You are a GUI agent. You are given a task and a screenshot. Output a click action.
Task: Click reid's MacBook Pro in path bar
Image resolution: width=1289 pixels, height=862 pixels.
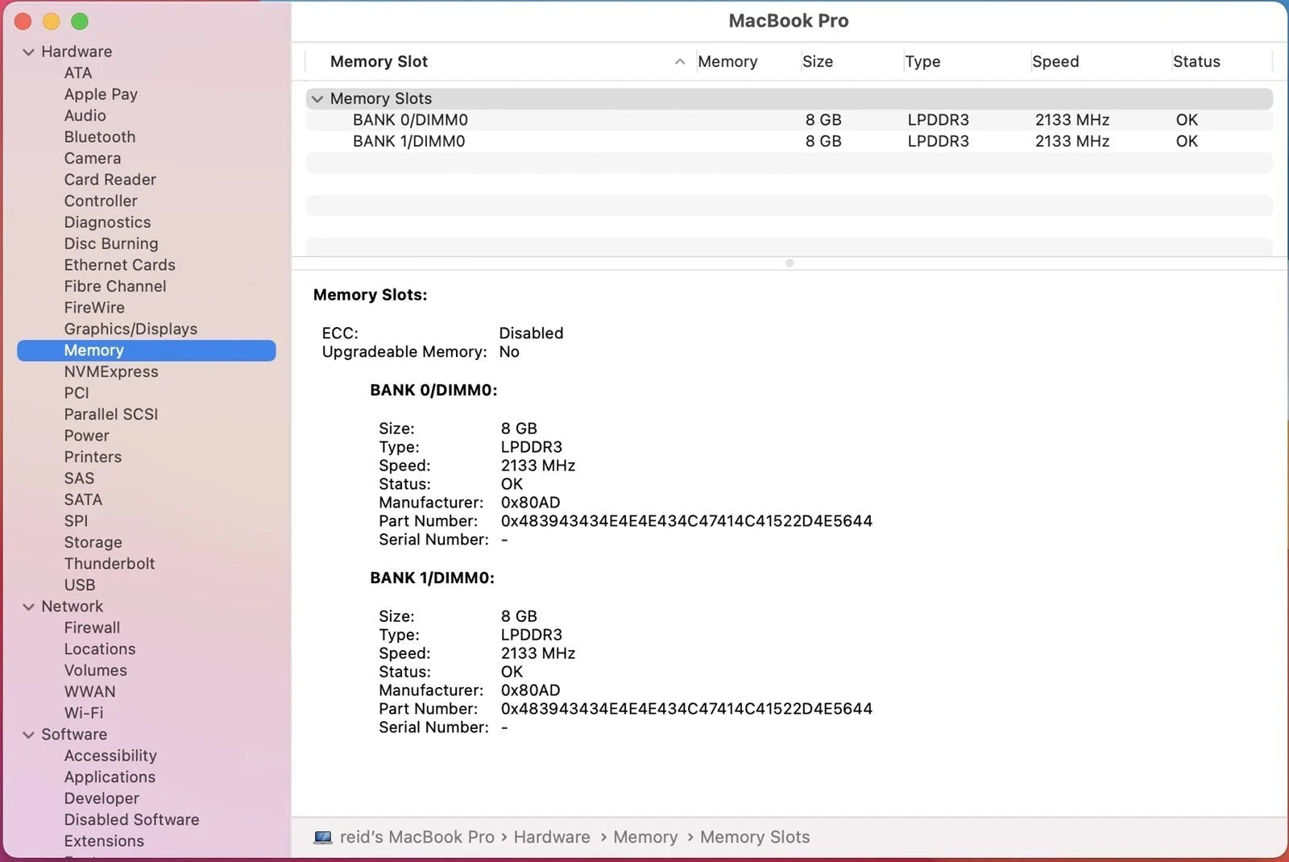click(417, 837)
